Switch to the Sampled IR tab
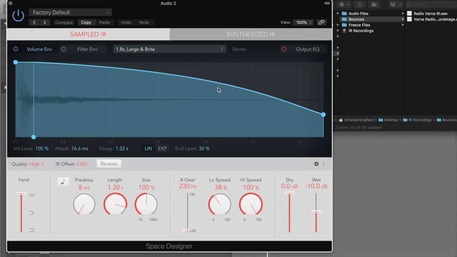The image size is (457, 257). [88, 34]
